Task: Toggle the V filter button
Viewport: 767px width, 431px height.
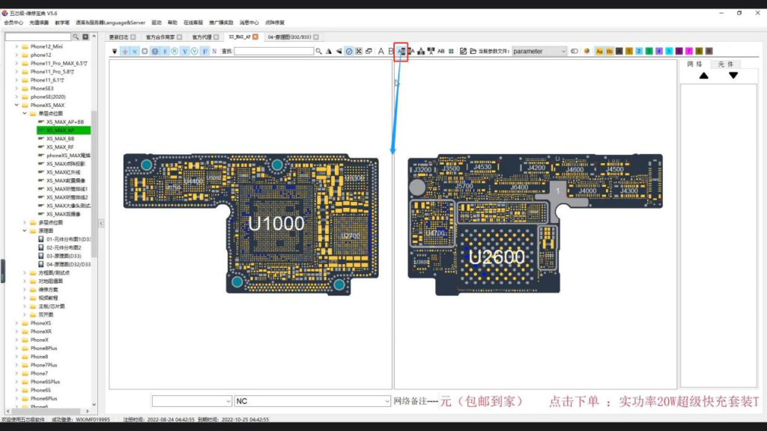Action: point(185,52)
